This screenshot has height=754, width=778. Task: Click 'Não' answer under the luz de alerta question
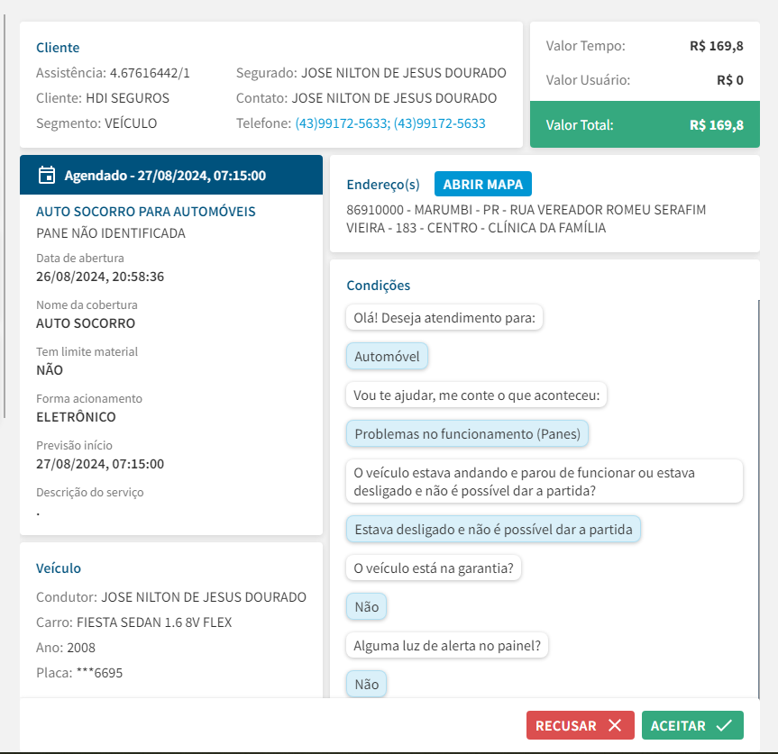[367, 684]
